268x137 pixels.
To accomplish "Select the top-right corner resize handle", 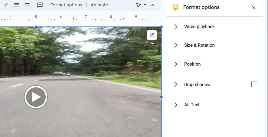I will click(x=161, y=27).
